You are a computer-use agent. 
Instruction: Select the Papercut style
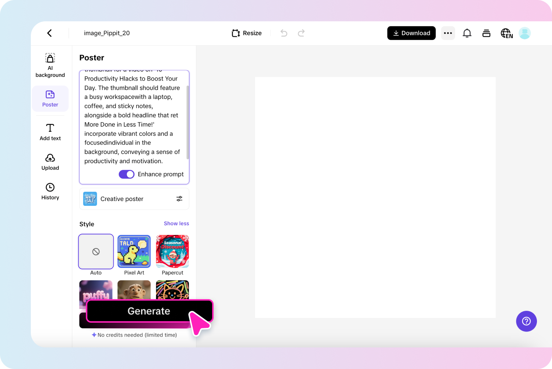(172, 252)
